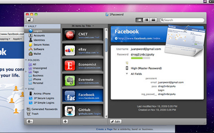Select the Logins globe icon in sidebar
Image resolution: width=214 pixels, height=133 pixels.
30,31
